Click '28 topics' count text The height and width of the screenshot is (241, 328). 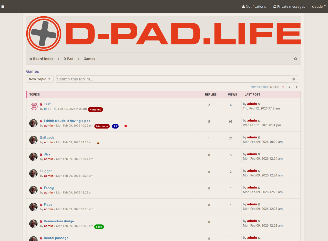[274, 87]
